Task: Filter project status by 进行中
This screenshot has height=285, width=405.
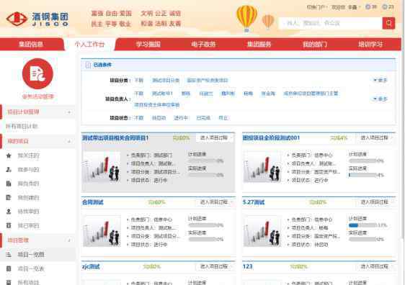Action: click(181, 118)
